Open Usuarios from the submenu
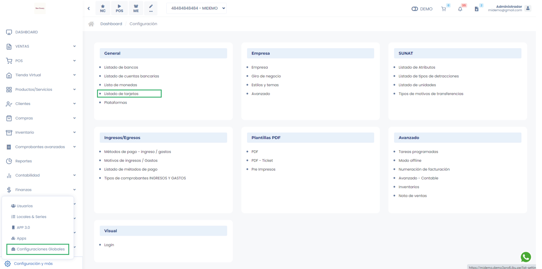This screenshot has height=269, width=542. pyautogui.click(x=24, y=206)
